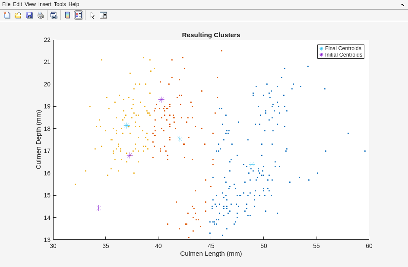Select the Edit Plot arrow tool
This screenshot has width=408, height=267.
[92, 15]
